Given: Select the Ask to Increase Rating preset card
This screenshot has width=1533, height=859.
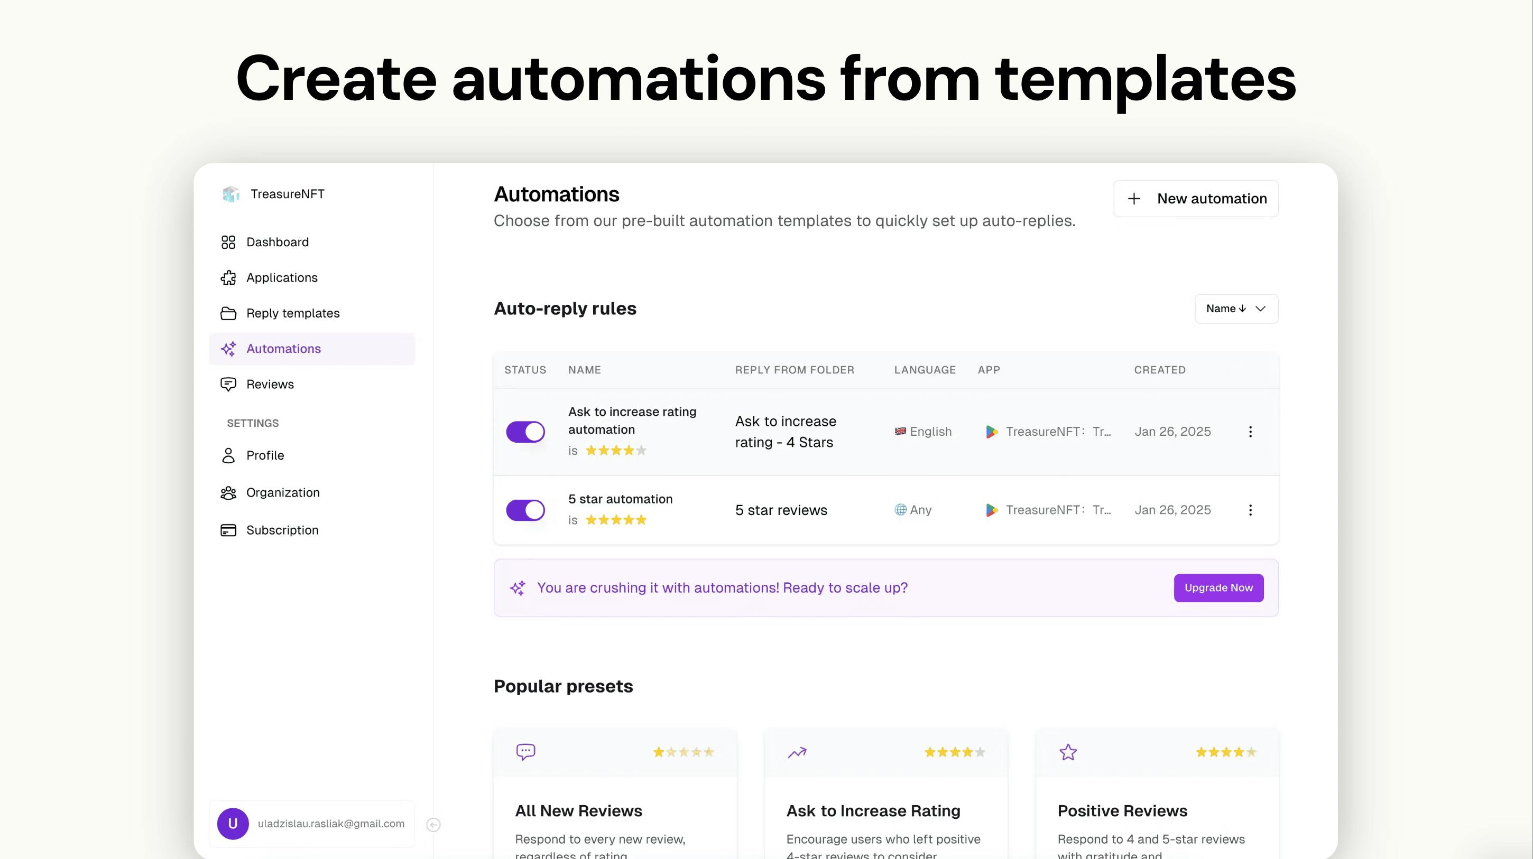Looking at the screenshot, I should 886,793.
